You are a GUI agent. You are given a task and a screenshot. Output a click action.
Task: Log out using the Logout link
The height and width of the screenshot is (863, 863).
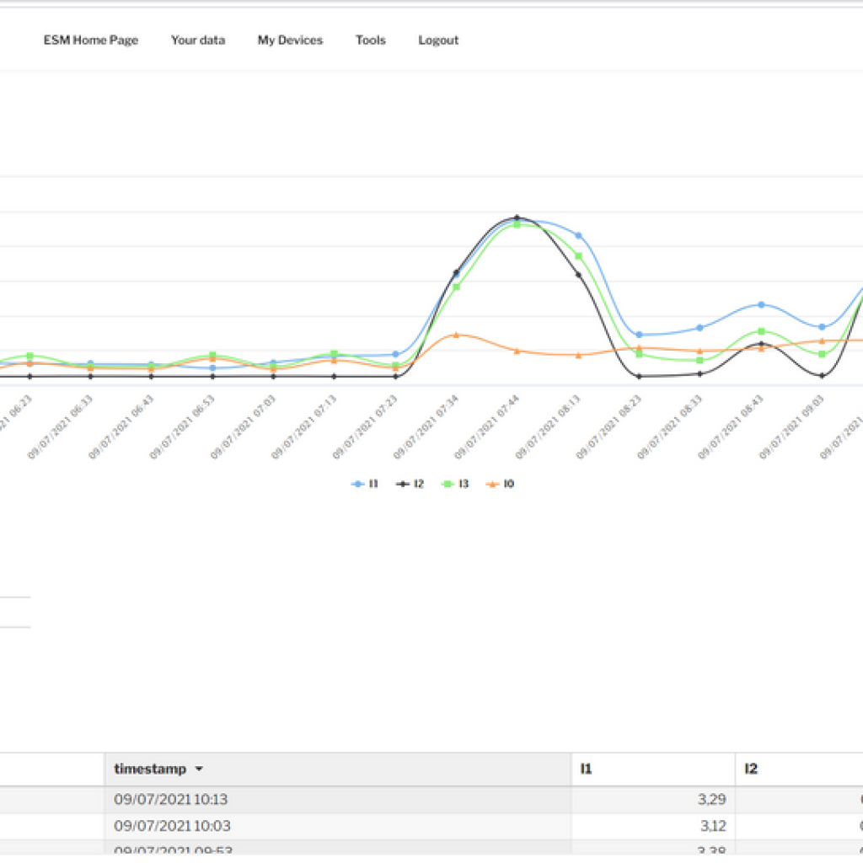click(x=438, y=40)
